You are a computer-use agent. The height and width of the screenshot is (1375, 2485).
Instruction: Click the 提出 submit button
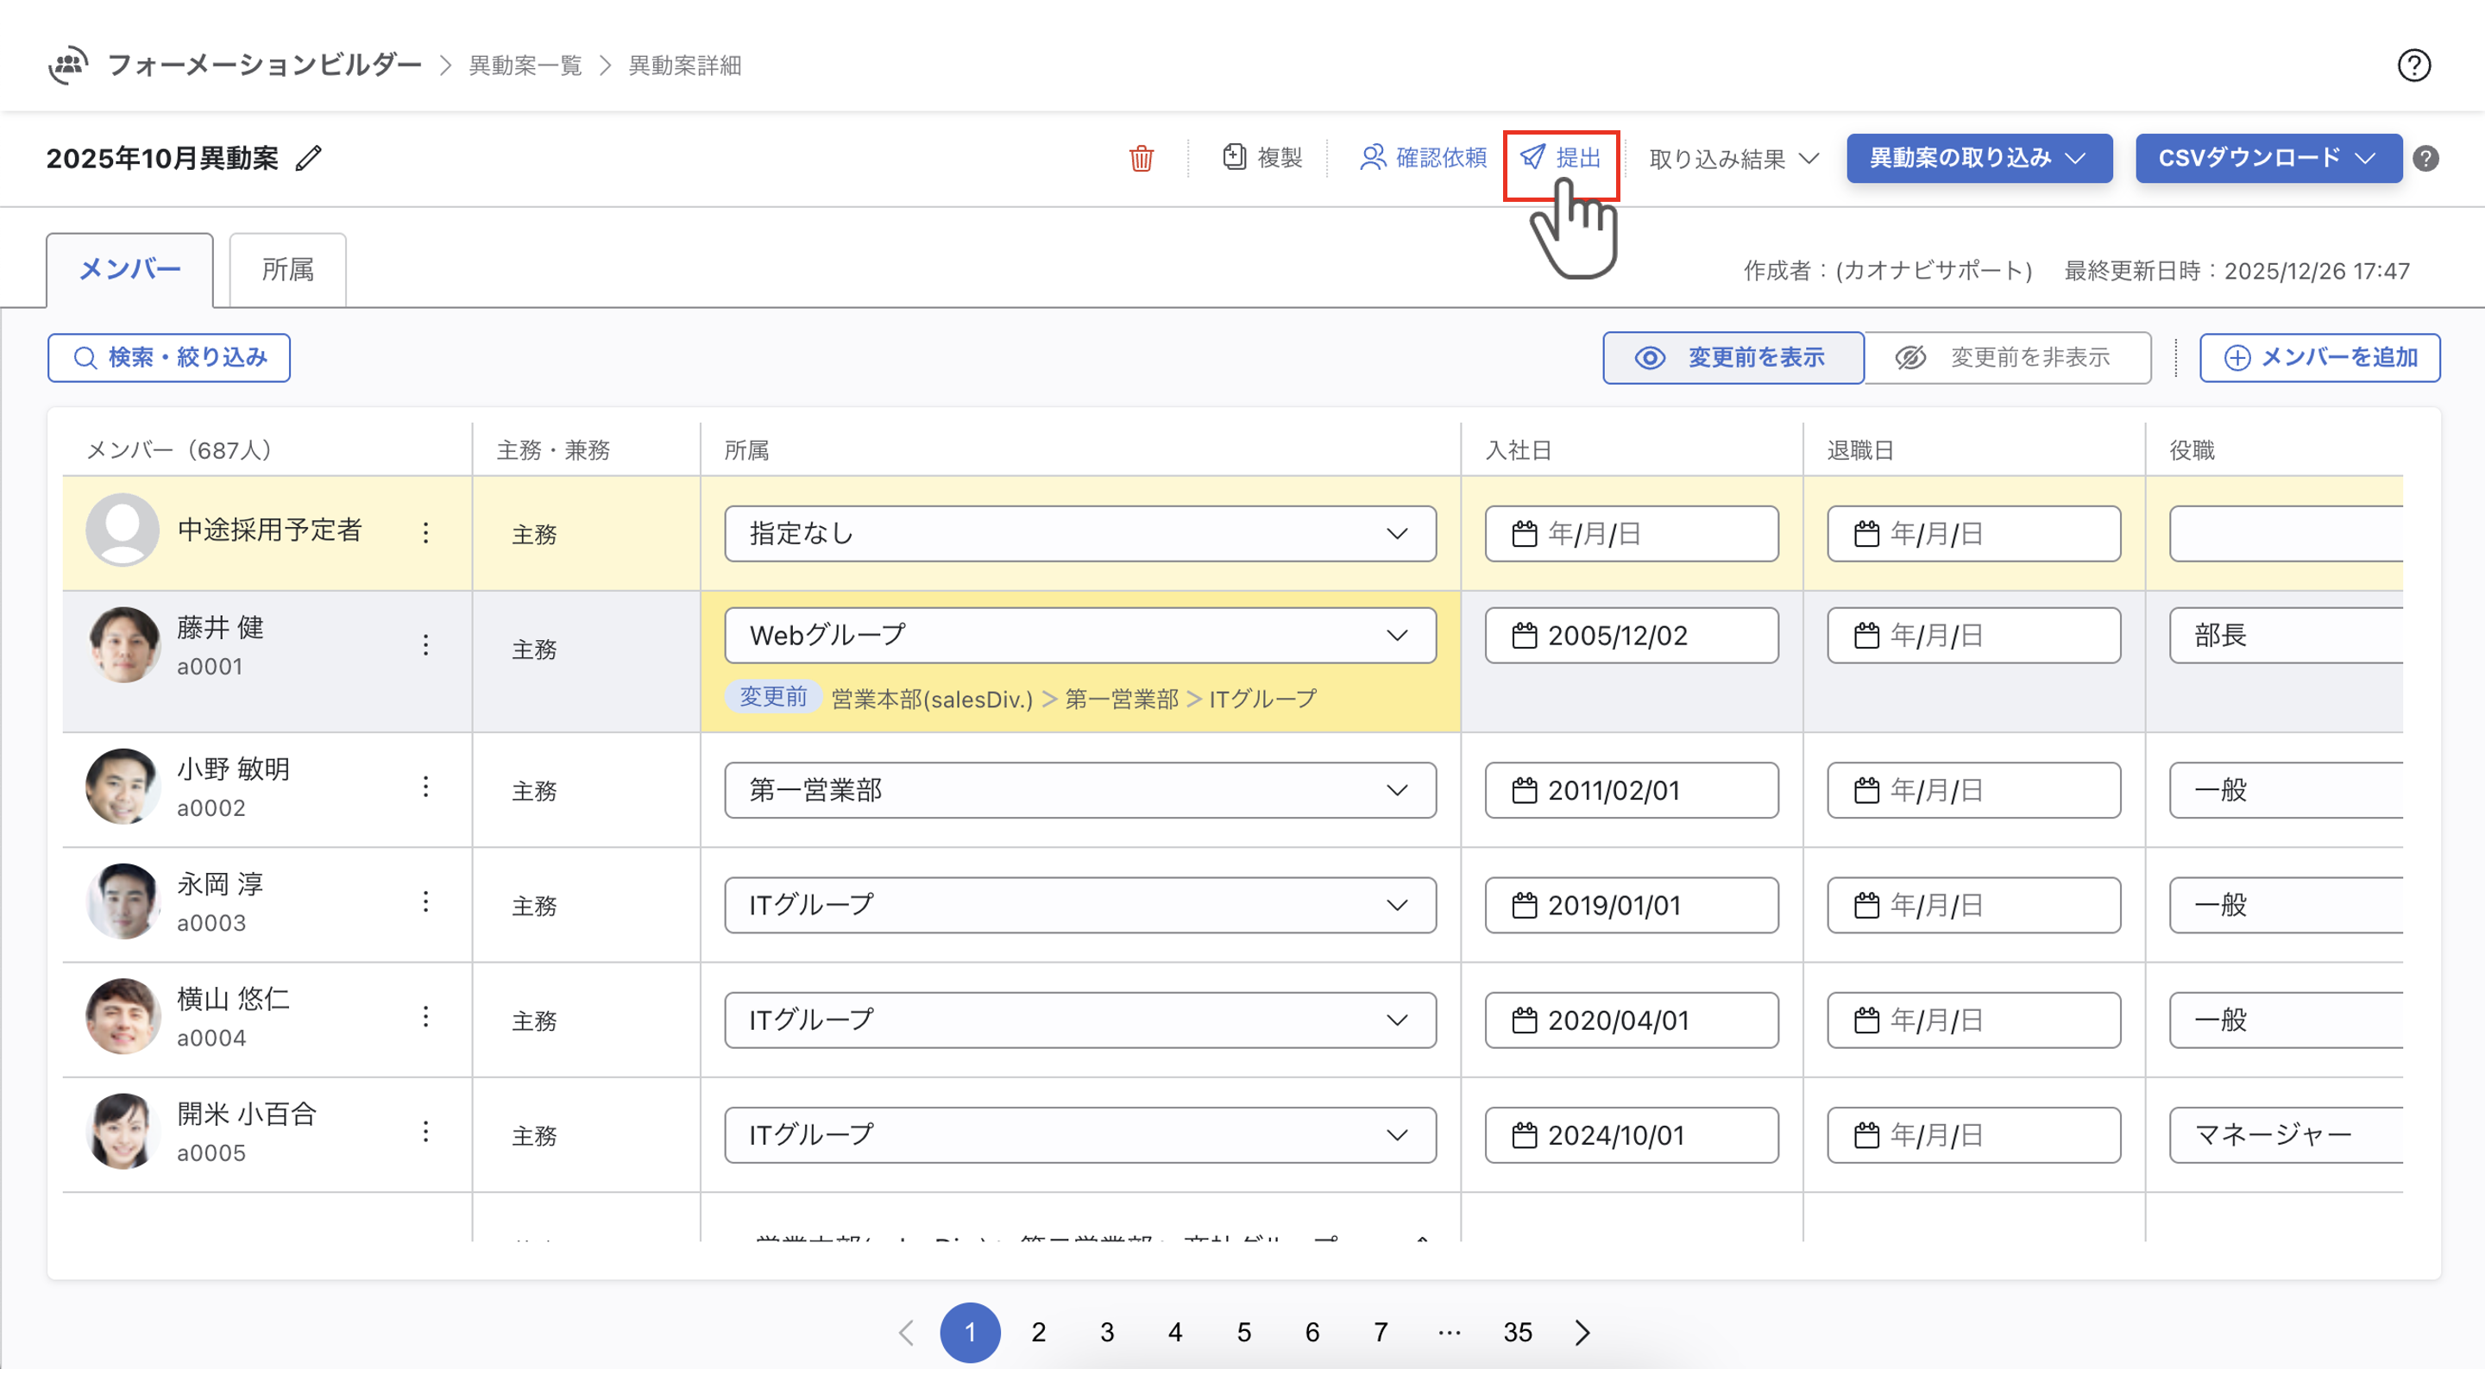pyautogui.click(x=1561, y=158)
